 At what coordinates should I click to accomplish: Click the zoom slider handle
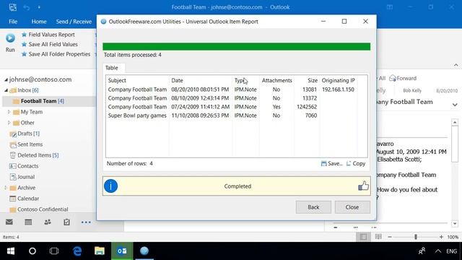[x=416, y=237]
